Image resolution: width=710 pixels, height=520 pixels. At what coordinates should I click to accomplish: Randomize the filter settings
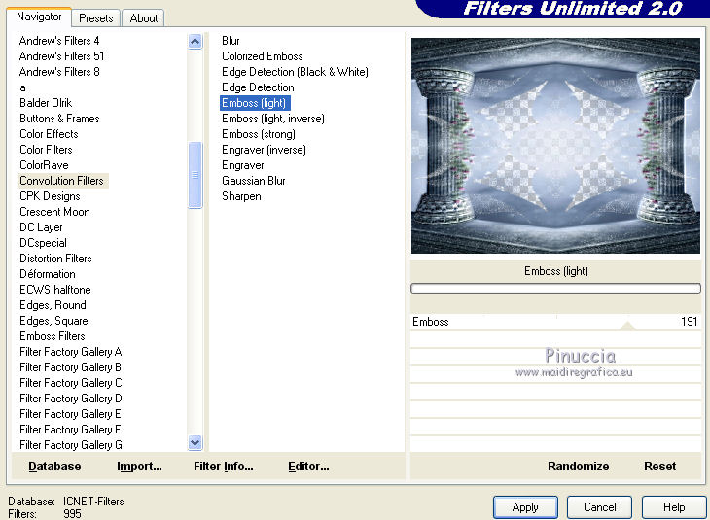click(x=579, y=467)
